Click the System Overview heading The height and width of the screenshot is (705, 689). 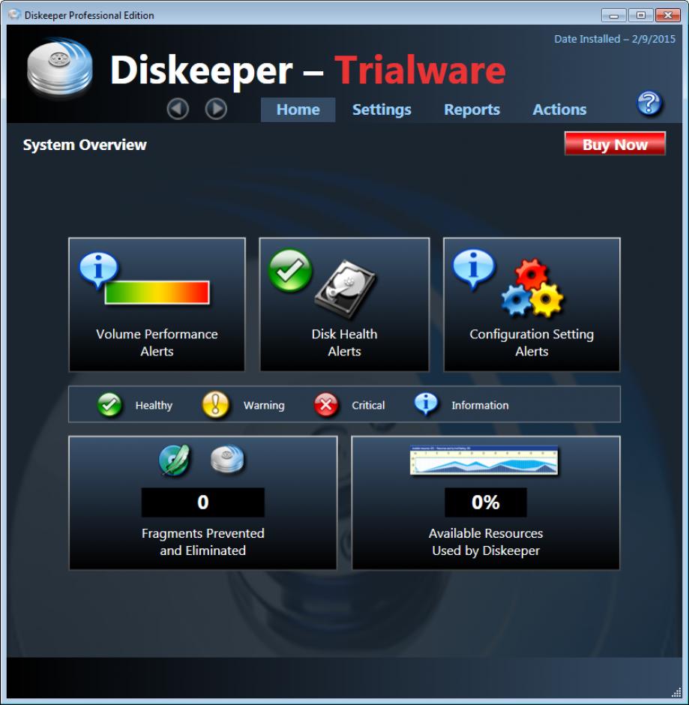tap(85, 145)
